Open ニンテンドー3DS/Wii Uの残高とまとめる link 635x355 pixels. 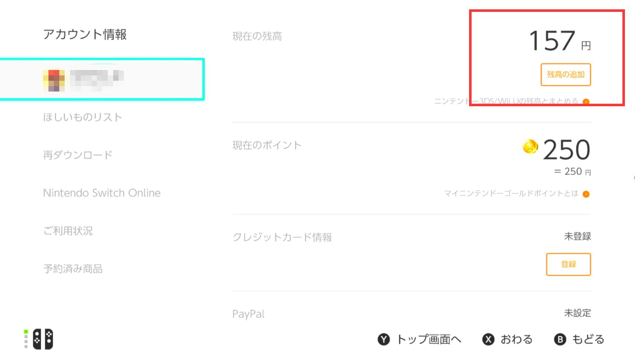(x=506, y=102)
